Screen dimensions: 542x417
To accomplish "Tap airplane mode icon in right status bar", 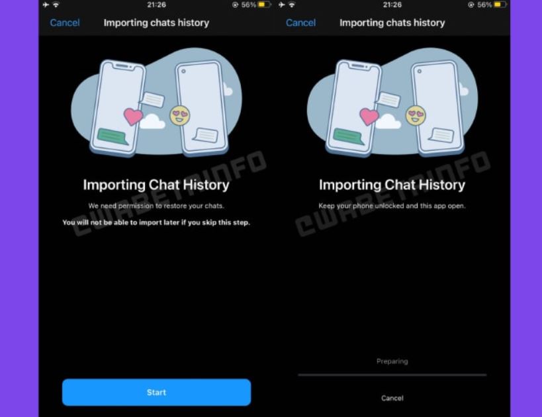I will coord(282,5).
